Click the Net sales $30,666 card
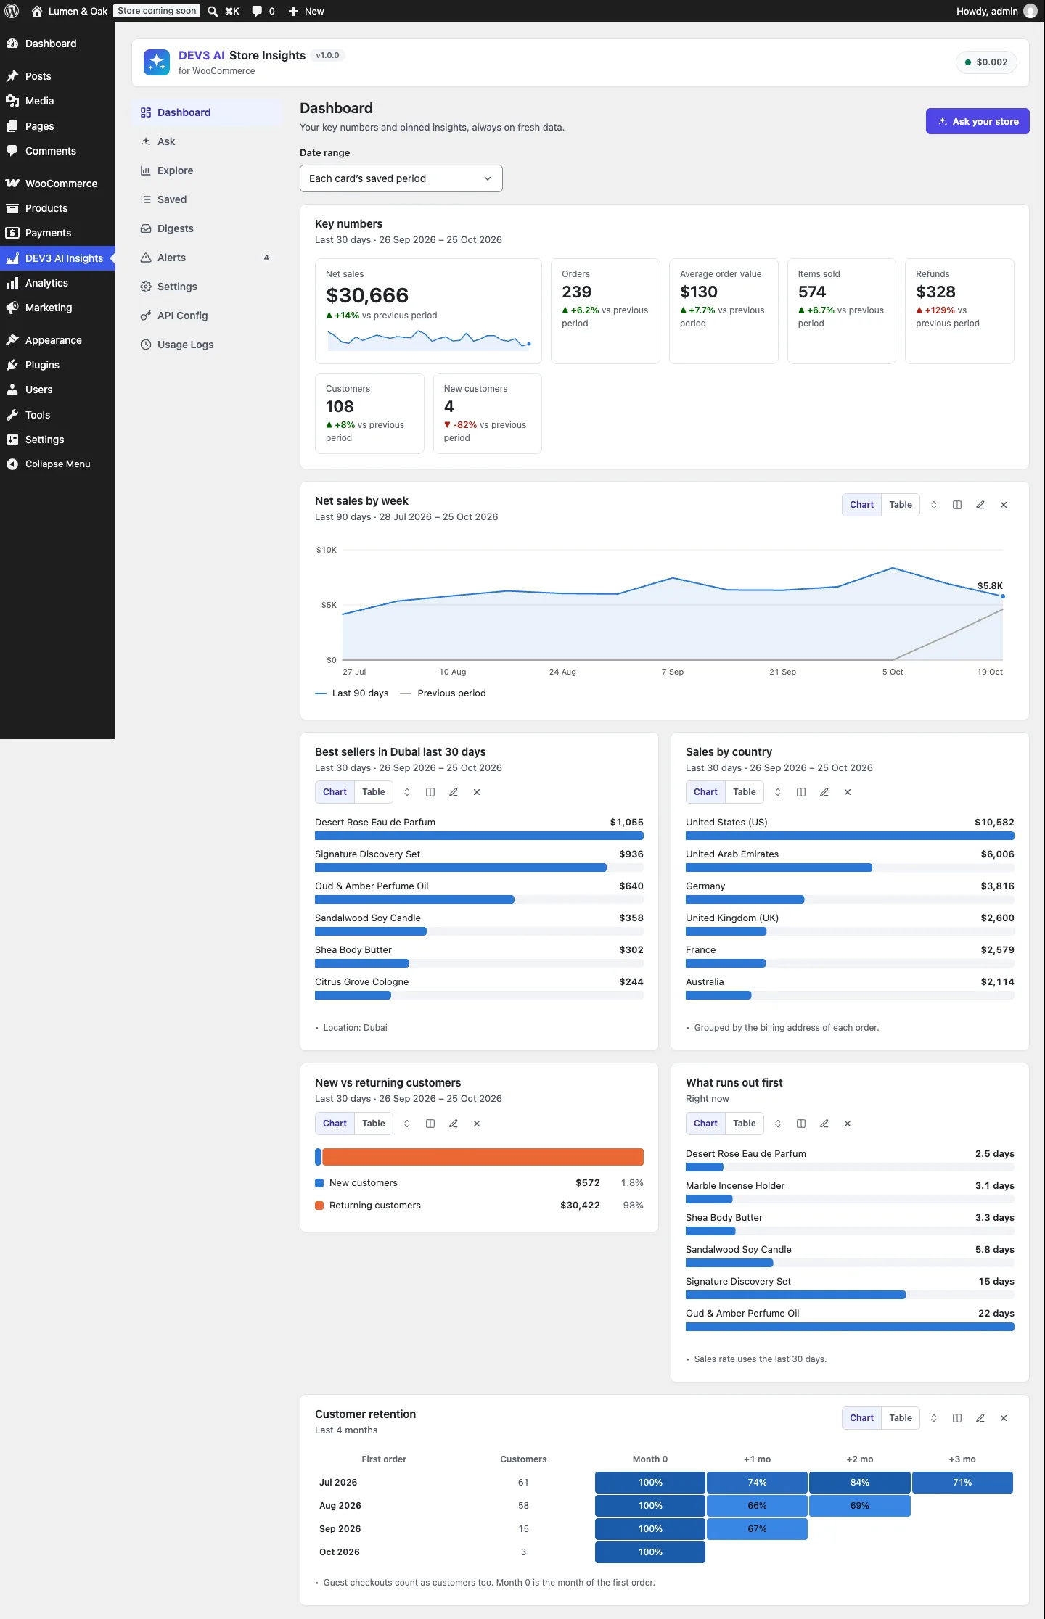Viewport: 1045px width, 1619px height. click(428, 311)
